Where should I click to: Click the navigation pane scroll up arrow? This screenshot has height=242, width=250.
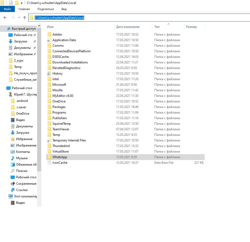click(39, 26)
